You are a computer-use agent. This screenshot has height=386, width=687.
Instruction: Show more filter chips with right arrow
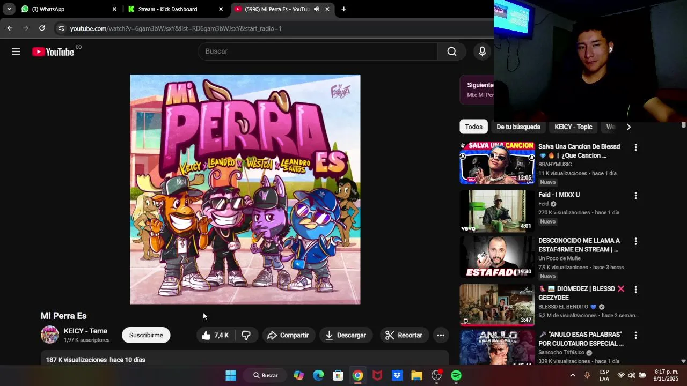628,127
